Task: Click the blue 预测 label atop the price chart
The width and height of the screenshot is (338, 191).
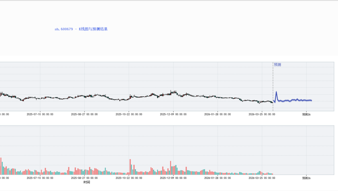Action: [x=277, y=65]
